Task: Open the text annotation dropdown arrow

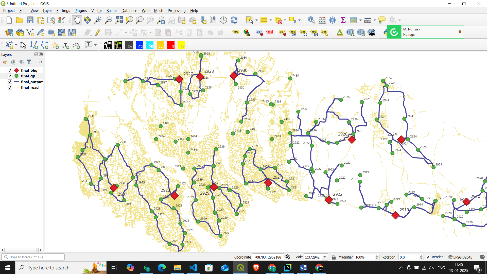Action: click(x=95, y=45)
